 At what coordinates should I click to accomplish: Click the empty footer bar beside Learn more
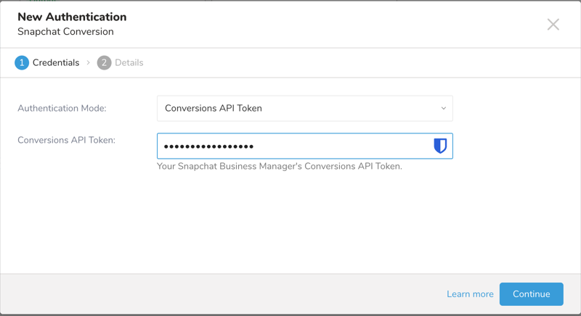point(218,294)
